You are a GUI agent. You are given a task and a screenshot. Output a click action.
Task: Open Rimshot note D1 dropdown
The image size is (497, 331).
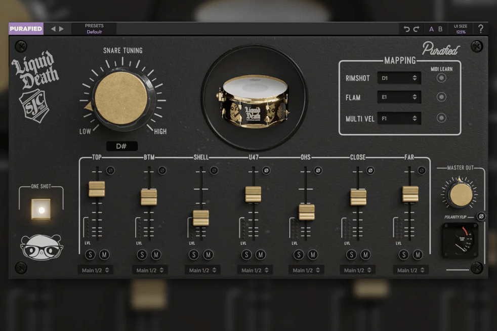coord(399,78)
